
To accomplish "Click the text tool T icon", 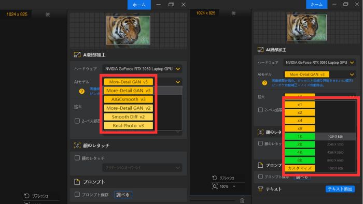I will (x=260, y=189).
